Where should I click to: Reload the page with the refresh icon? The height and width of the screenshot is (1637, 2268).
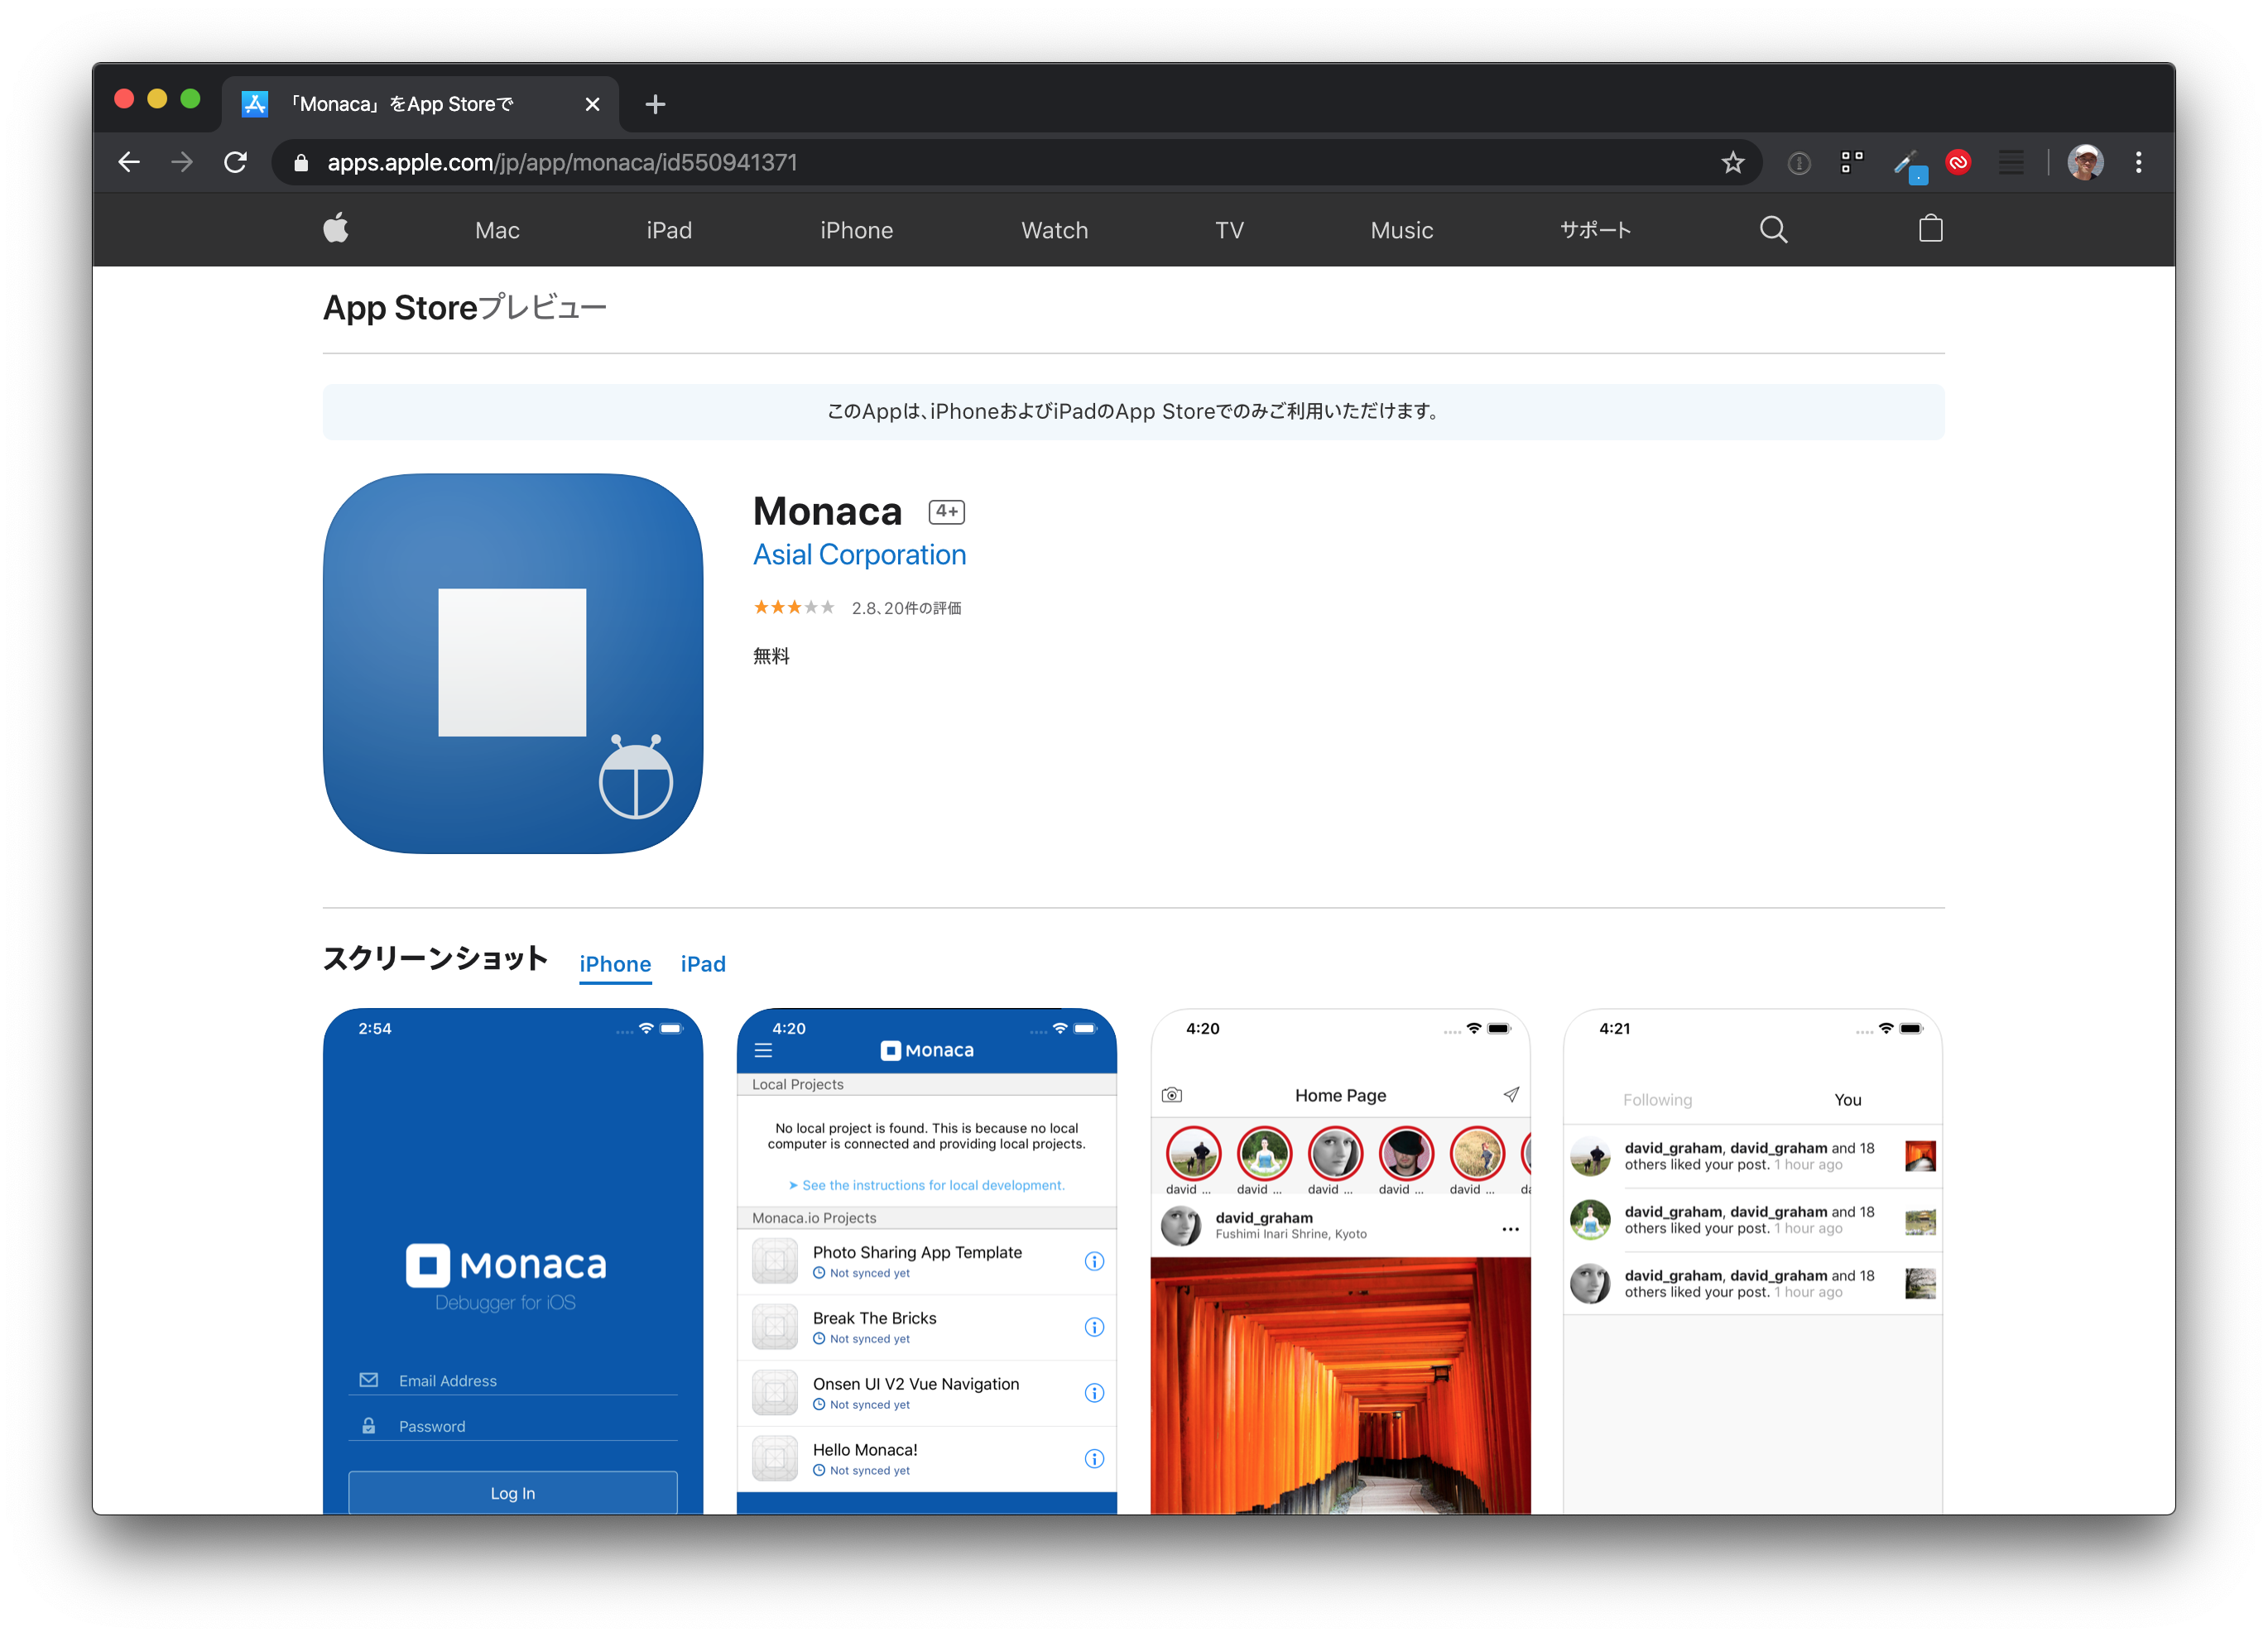click(x=235, y=162)
